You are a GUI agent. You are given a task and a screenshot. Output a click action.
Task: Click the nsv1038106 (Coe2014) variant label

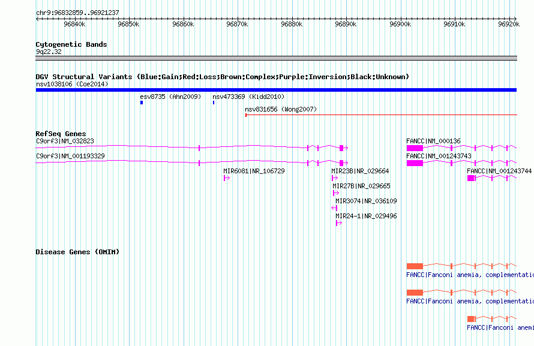[x=72, y=84]
